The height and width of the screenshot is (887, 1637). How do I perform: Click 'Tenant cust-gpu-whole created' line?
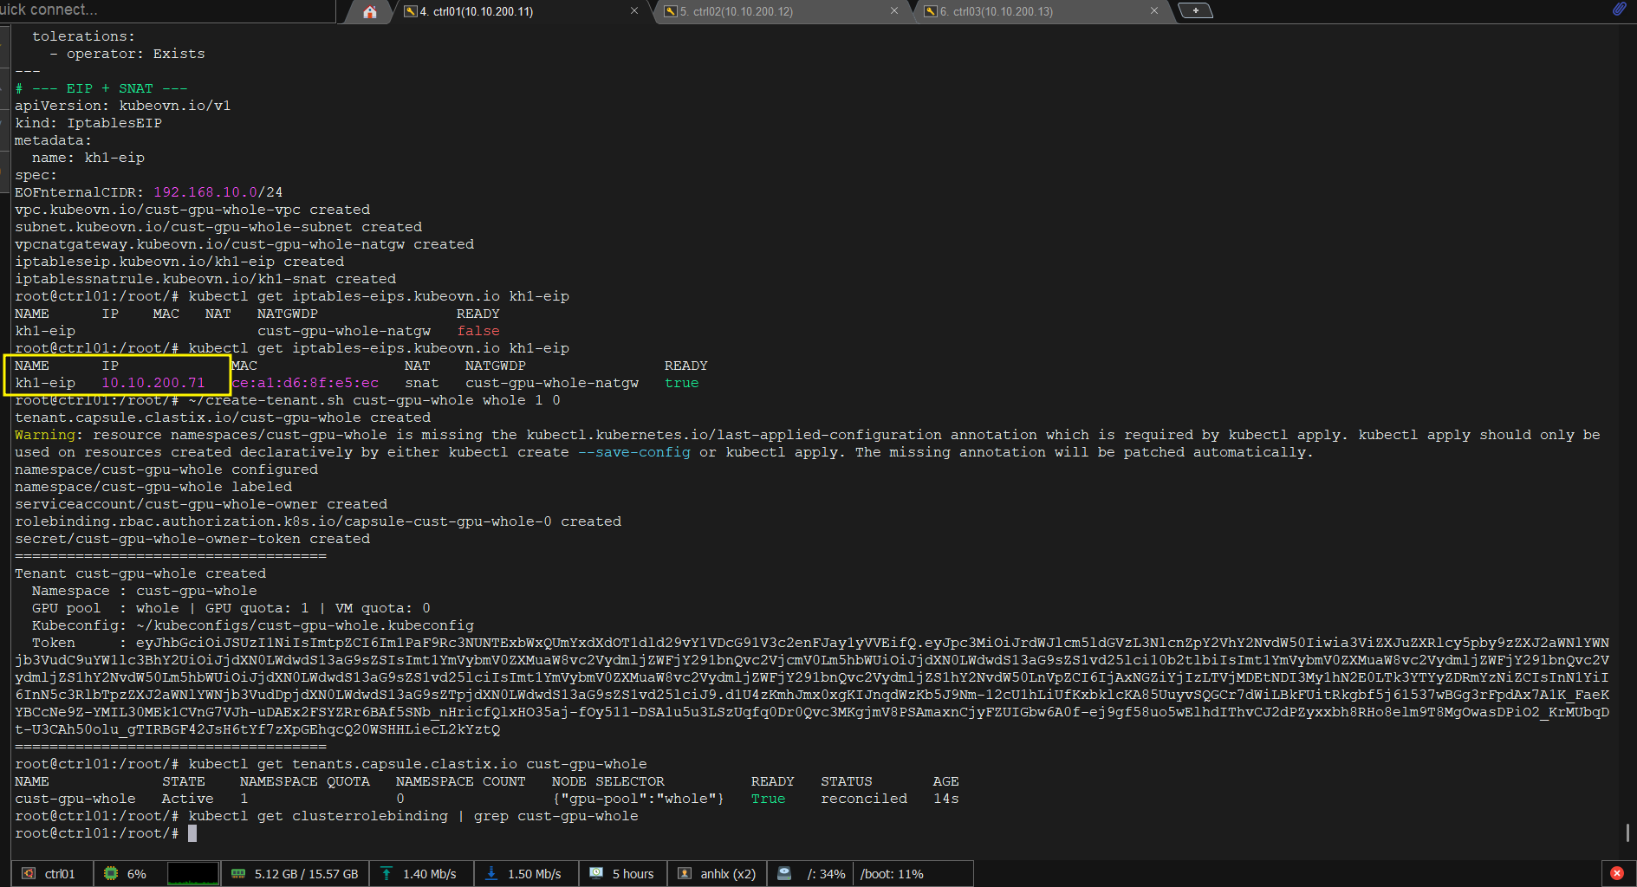coord(140,573)
